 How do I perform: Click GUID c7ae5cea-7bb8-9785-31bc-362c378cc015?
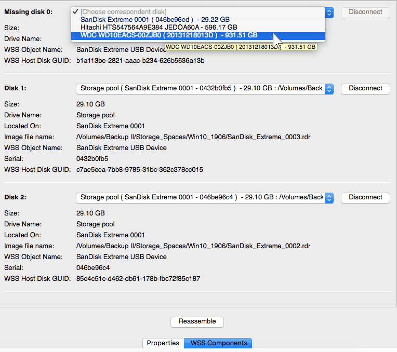pyautogui.click(x=140, y=170)
